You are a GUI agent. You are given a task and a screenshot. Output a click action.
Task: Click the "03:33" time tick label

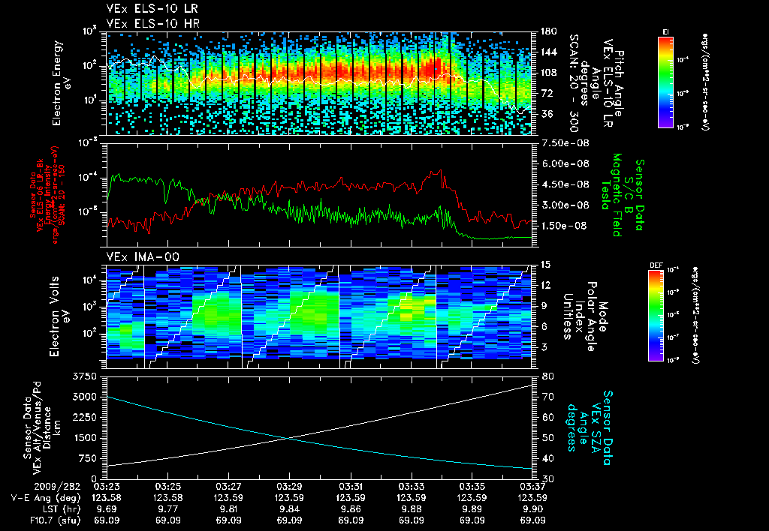[411, 487]
